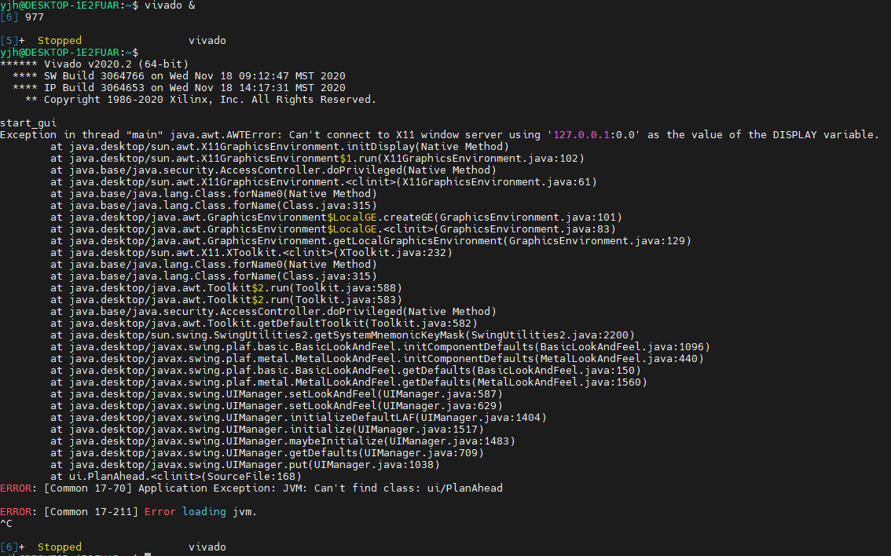Click the 'IP Build 3064653' line
This screenshot has height=556, width=891.
pos(179,87)
